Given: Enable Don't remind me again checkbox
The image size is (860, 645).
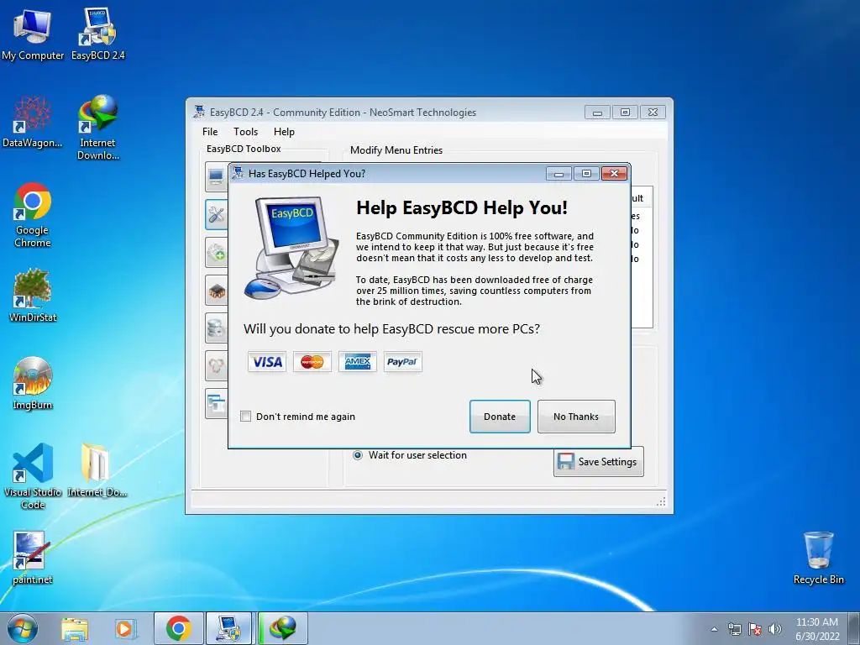Looking at the screenshot, I should pos(246,417).
